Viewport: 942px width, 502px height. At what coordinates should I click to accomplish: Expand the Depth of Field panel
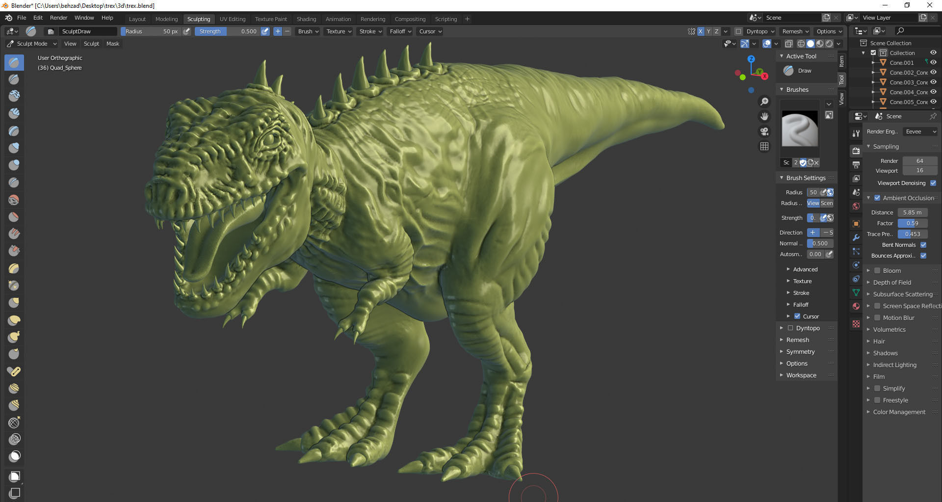point(892,282)
